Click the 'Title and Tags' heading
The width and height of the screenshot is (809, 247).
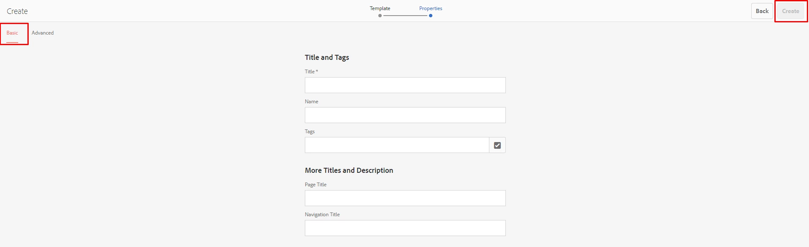click(x=327, y=57)
